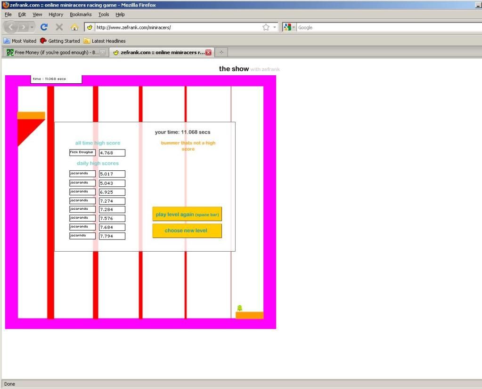Click the green racer character on the track
The width and height of the screenshot is (482, 389).
click(x=239, y=308)
